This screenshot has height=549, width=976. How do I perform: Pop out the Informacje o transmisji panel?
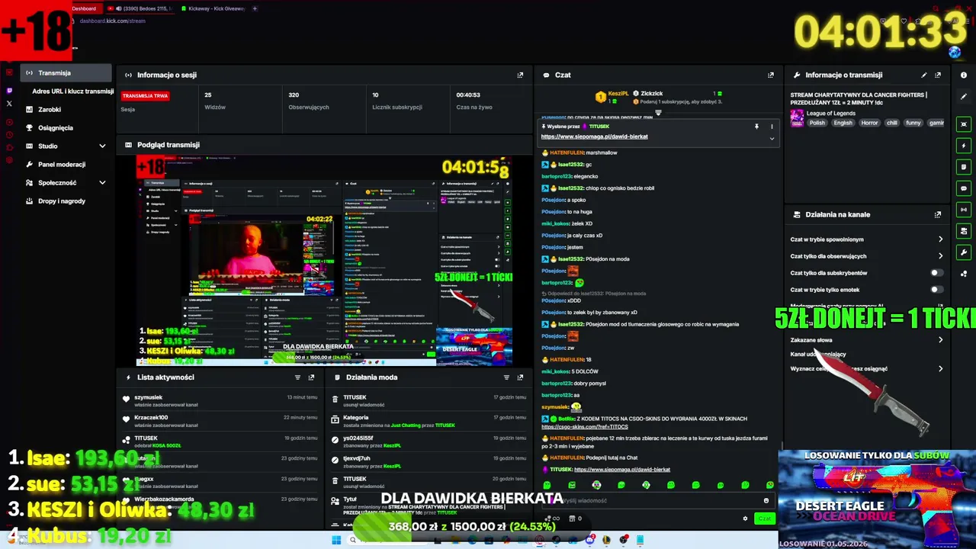938,75
